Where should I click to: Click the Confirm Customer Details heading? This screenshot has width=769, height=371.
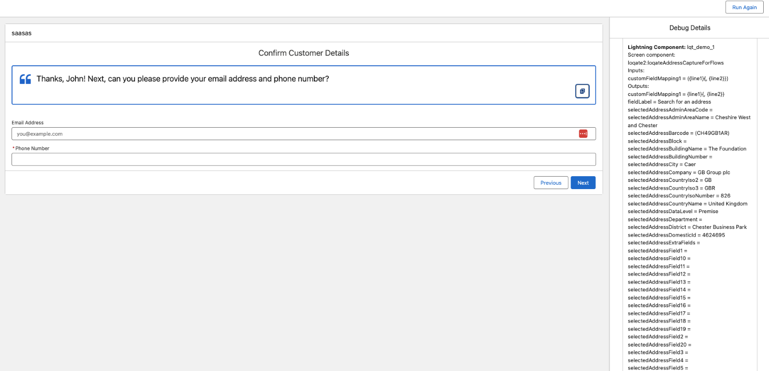304,53
